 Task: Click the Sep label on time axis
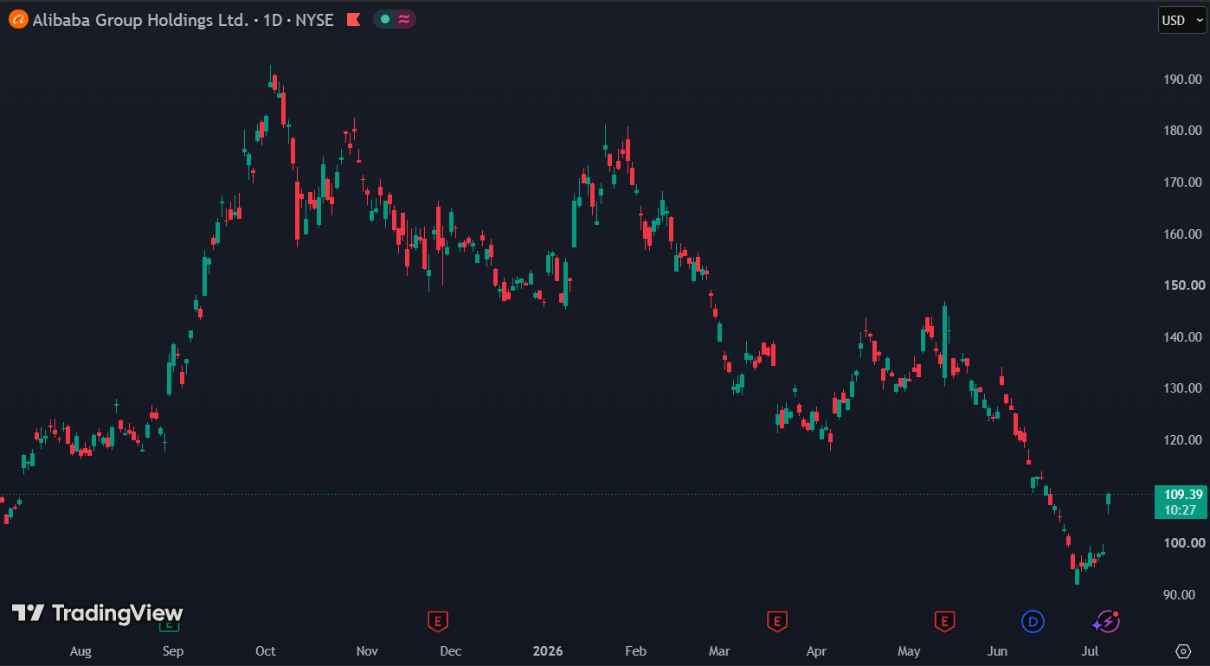[173, 651]
